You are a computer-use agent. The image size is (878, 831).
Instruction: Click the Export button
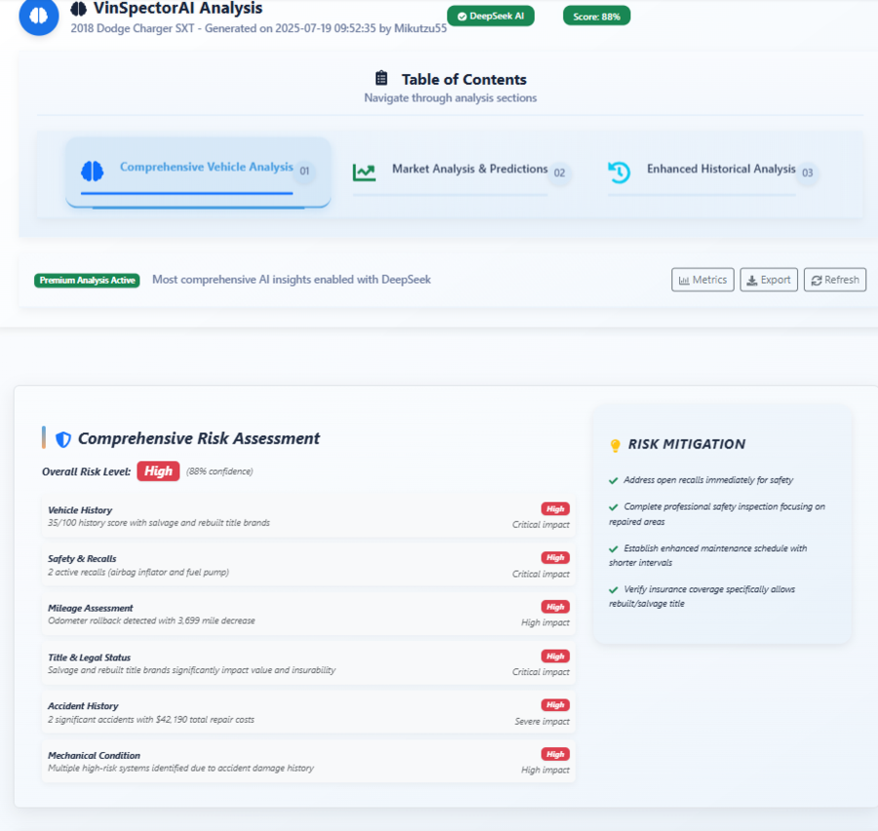[x=769, y=280]
